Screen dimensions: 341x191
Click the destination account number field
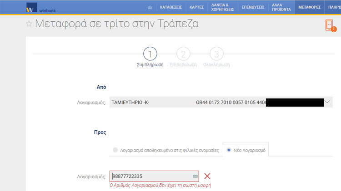tap(154, 176)
